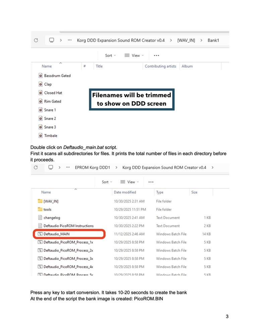Click the Deftaudio_PicoROM_Process_1x batch file icon
This screenshot has height=335, width=259.
tap(40, 242)
